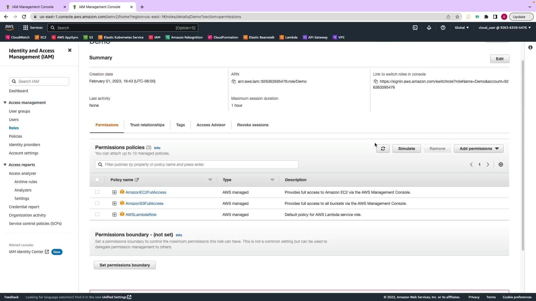Open the AWSLambdaRole policy link
The image size is (536, 301).
[x=141, y=215]
